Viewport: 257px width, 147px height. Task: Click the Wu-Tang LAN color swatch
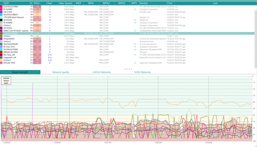(1, 55)
